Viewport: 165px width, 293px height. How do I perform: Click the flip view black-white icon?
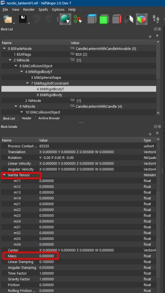coord(129,19)
